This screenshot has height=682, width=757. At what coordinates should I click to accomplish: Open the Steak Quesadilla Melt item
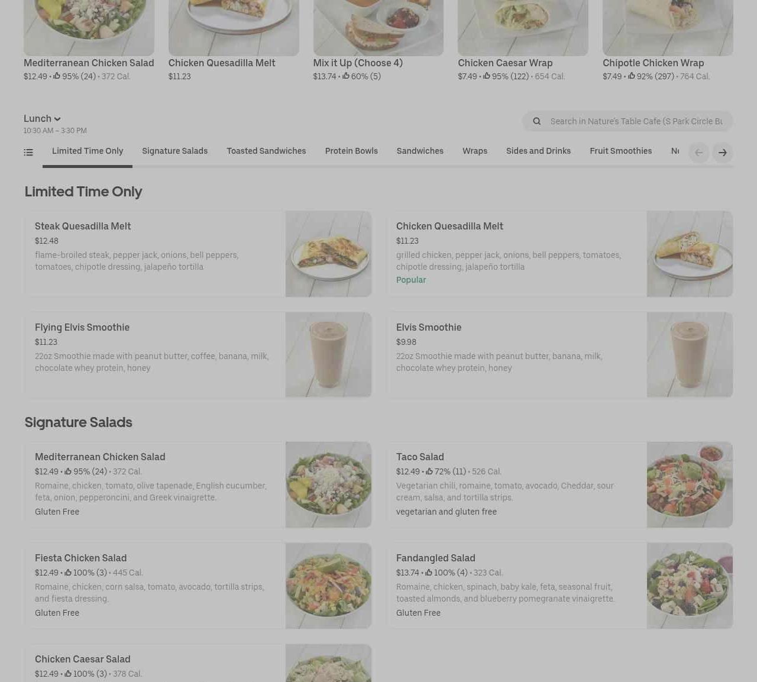click(x=198, y=254)
